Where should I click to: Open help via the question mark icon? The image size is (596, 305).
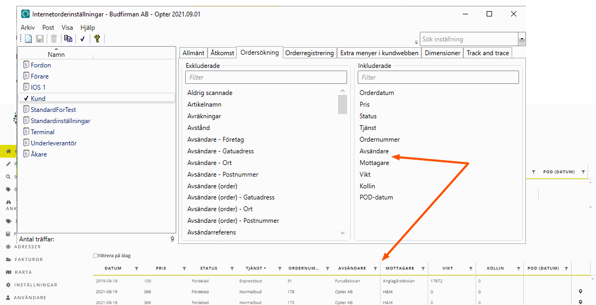(x=97, y=39)
